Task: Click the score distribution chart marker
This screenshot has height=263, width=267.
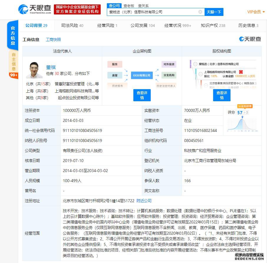Action: (x=242, y=117)
